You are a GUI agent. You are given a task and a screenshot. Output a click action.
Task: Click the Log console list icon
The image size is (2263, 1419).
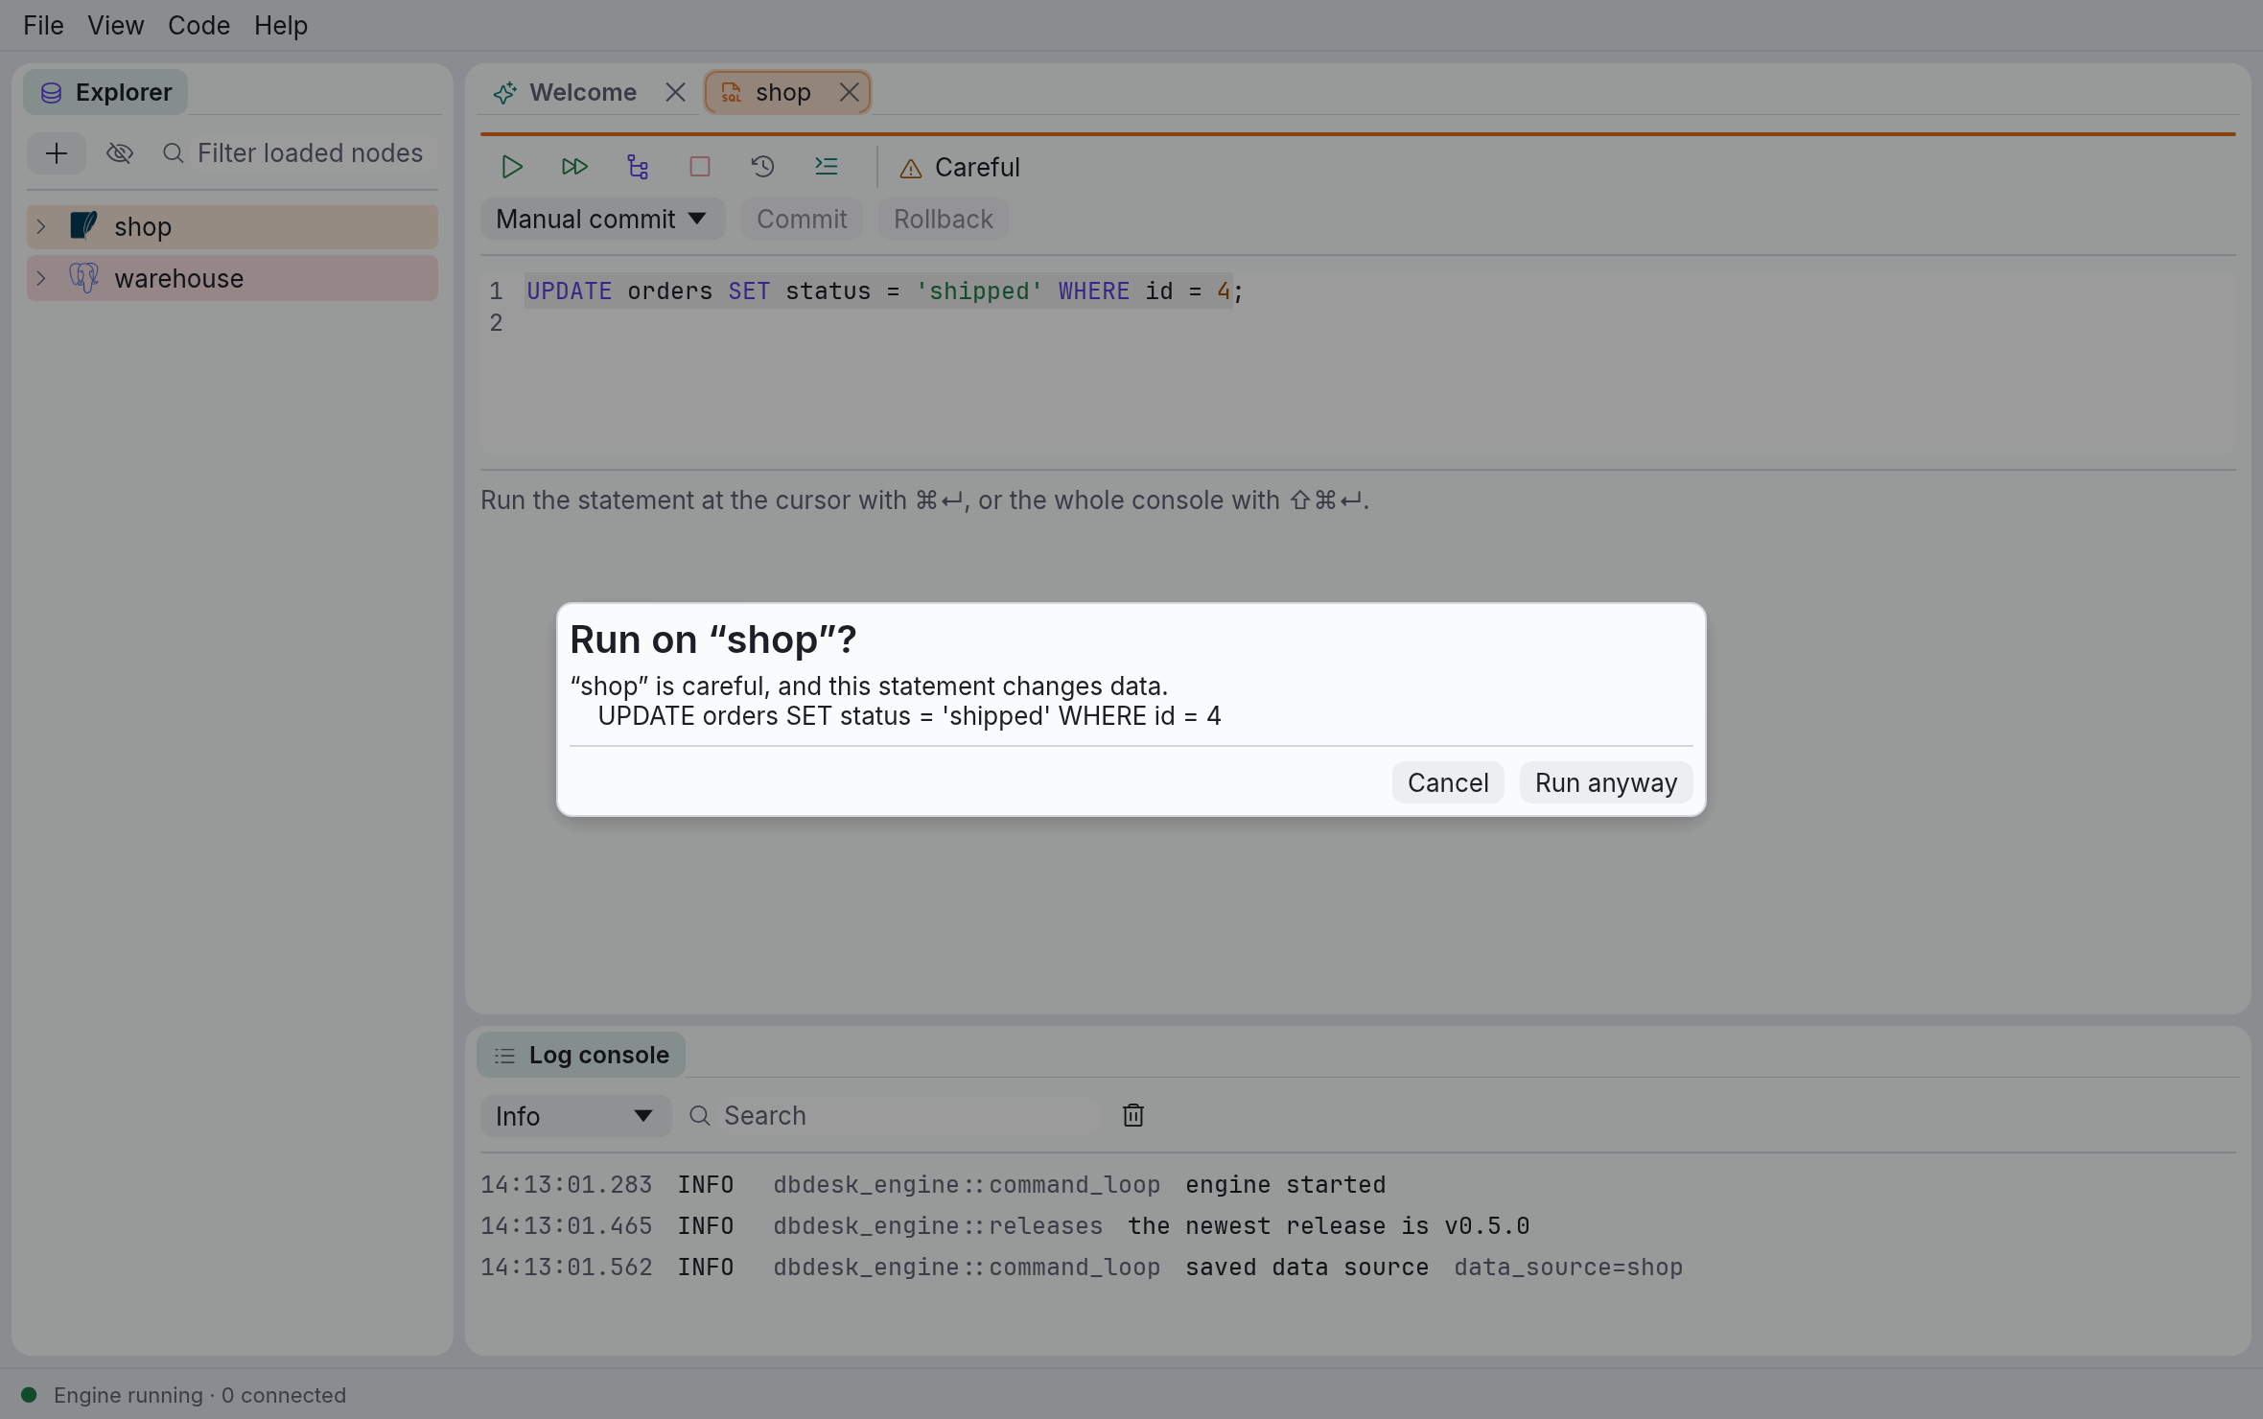click(x=504, y=1056)
